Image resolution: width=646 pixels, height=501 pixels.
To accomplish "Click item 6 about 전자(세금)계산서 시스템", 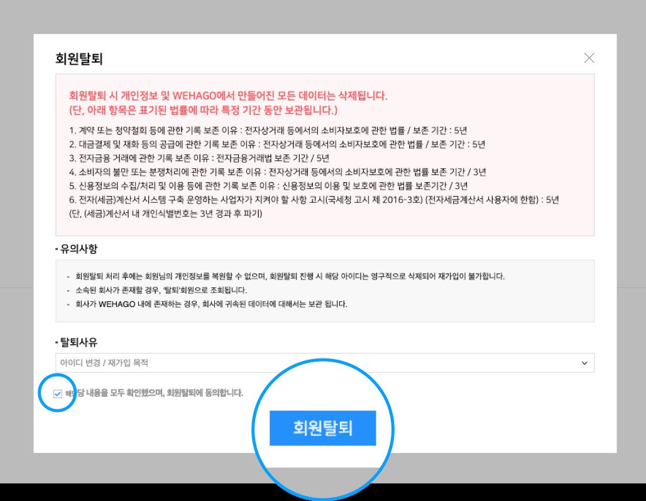I will (314, 200).
